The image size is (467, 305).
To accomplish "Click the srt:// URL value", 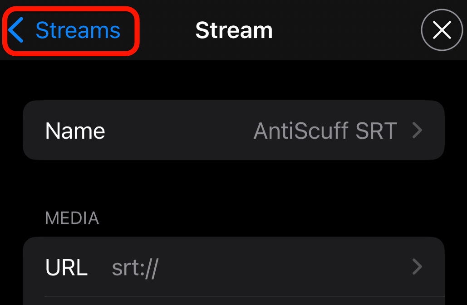I will tap(135, 268).
